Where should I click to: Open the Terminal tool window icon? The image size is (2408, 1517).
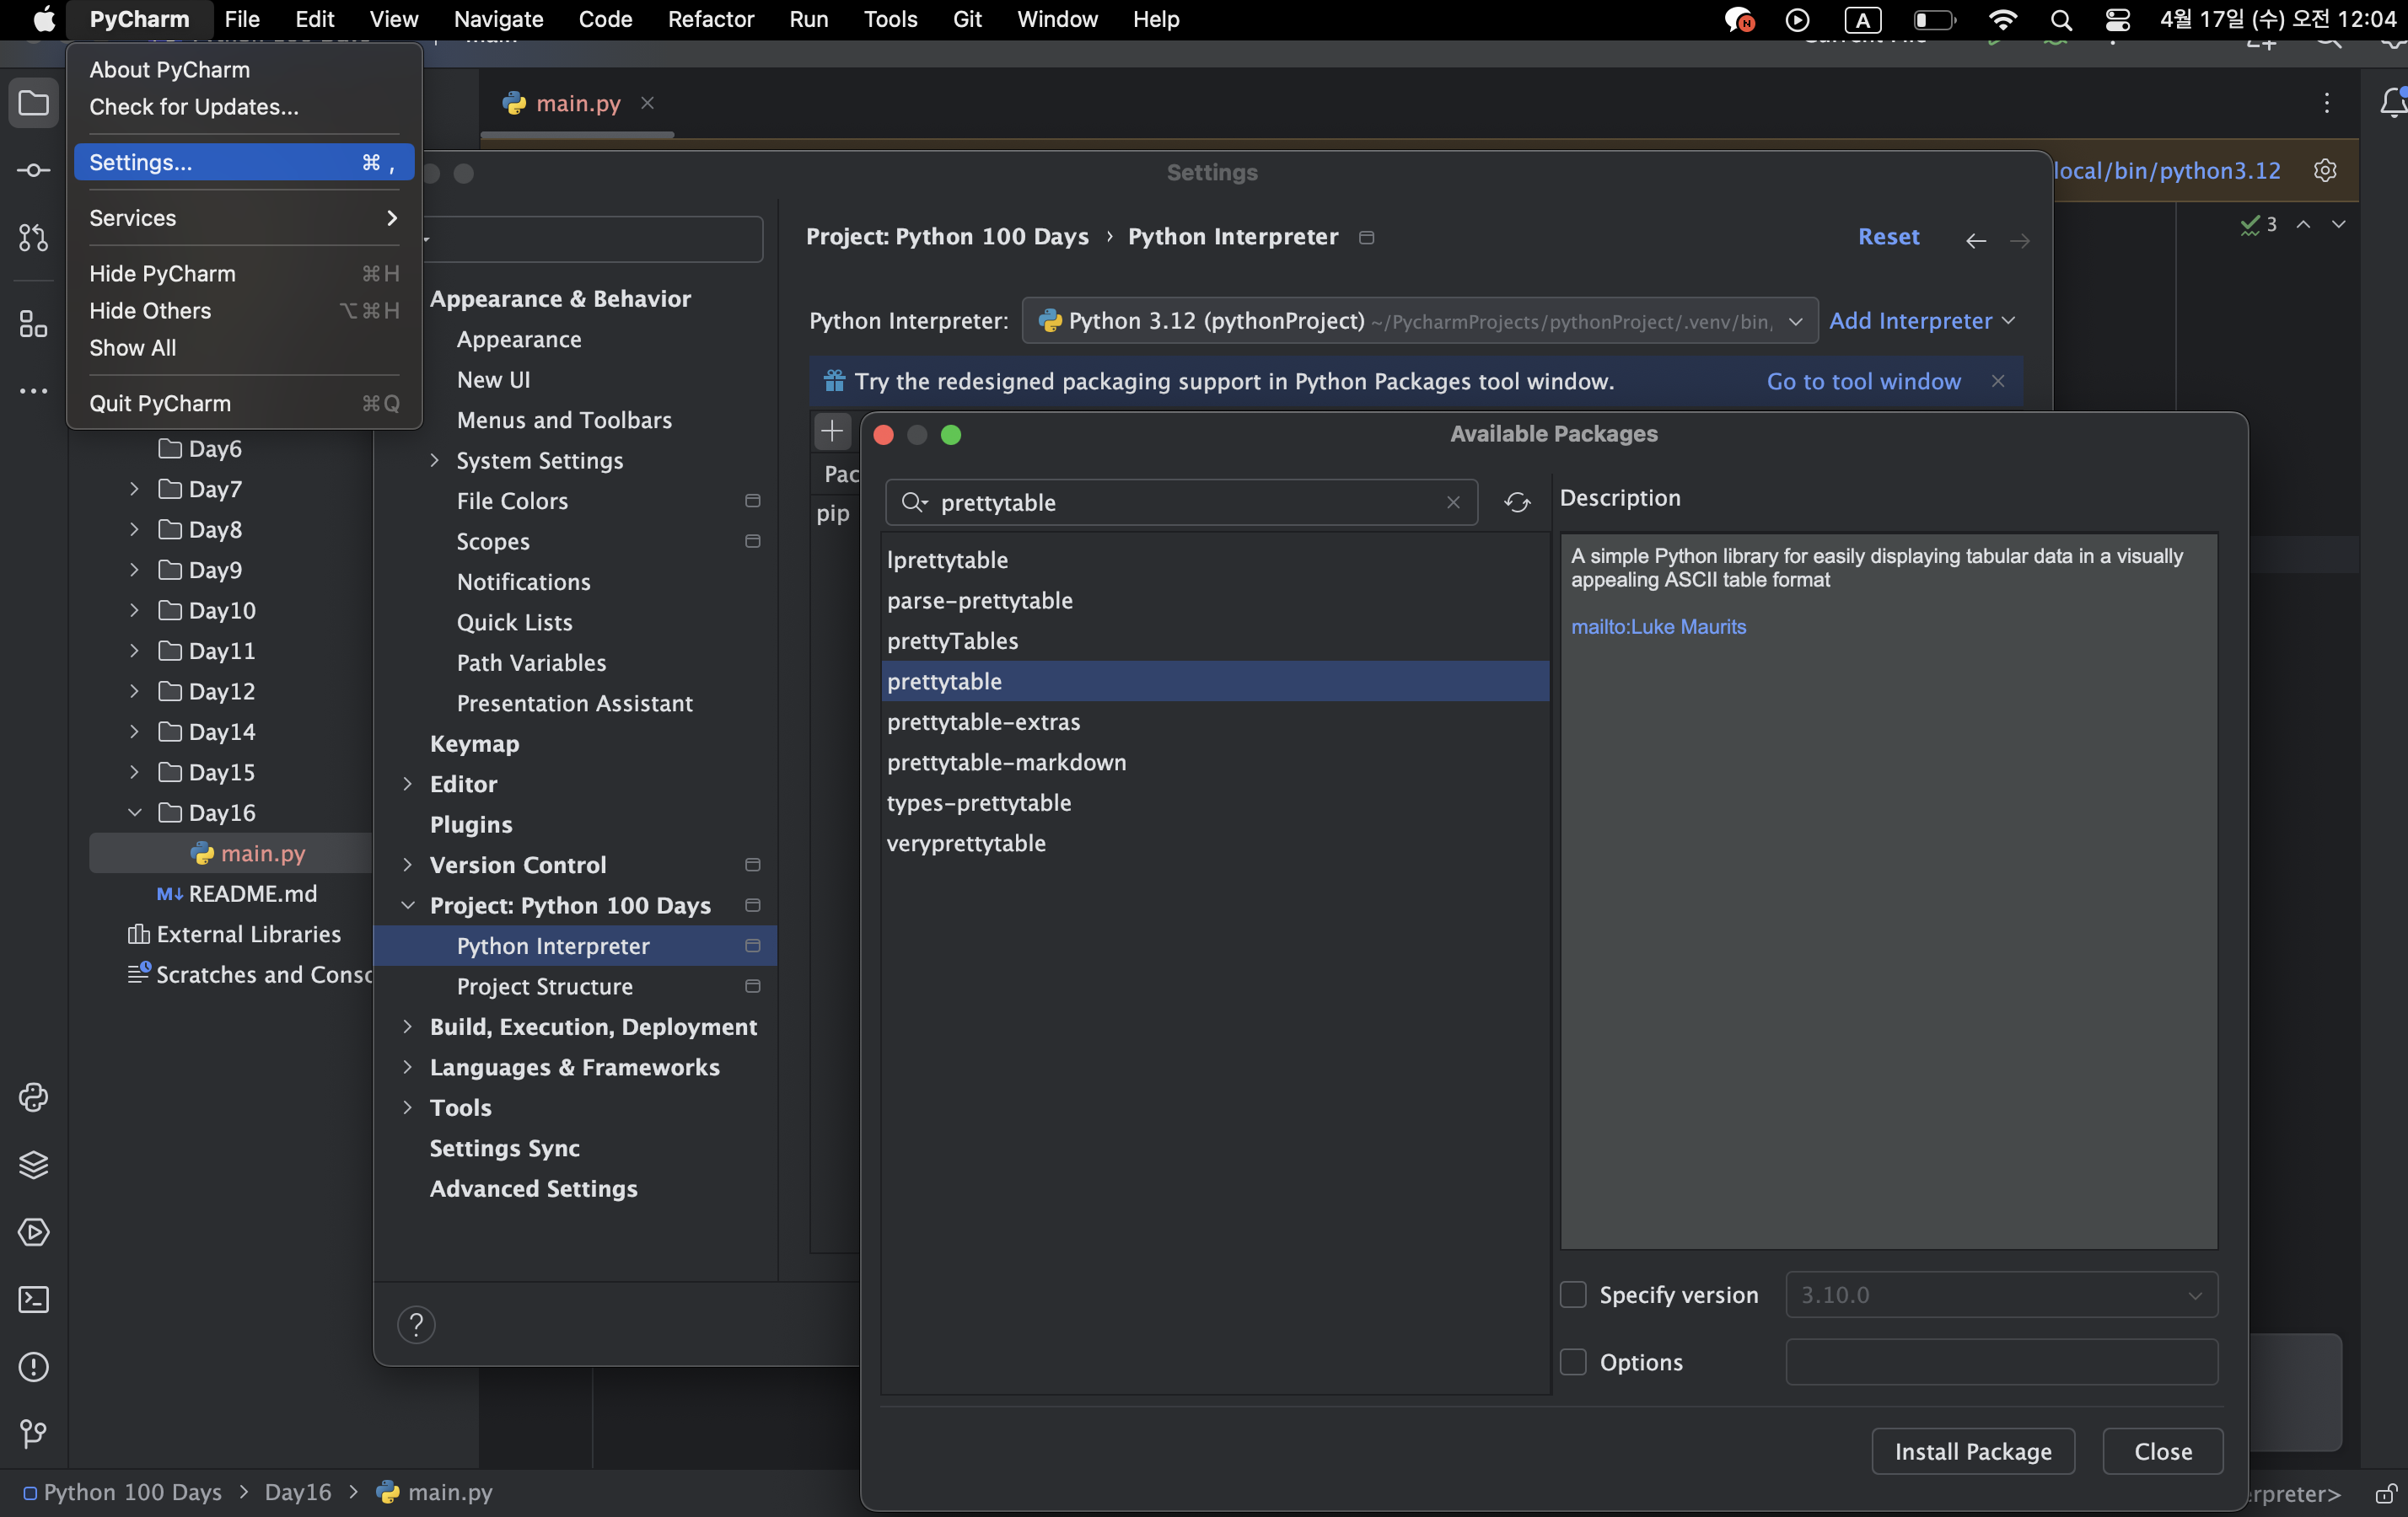pos(33,1300)
